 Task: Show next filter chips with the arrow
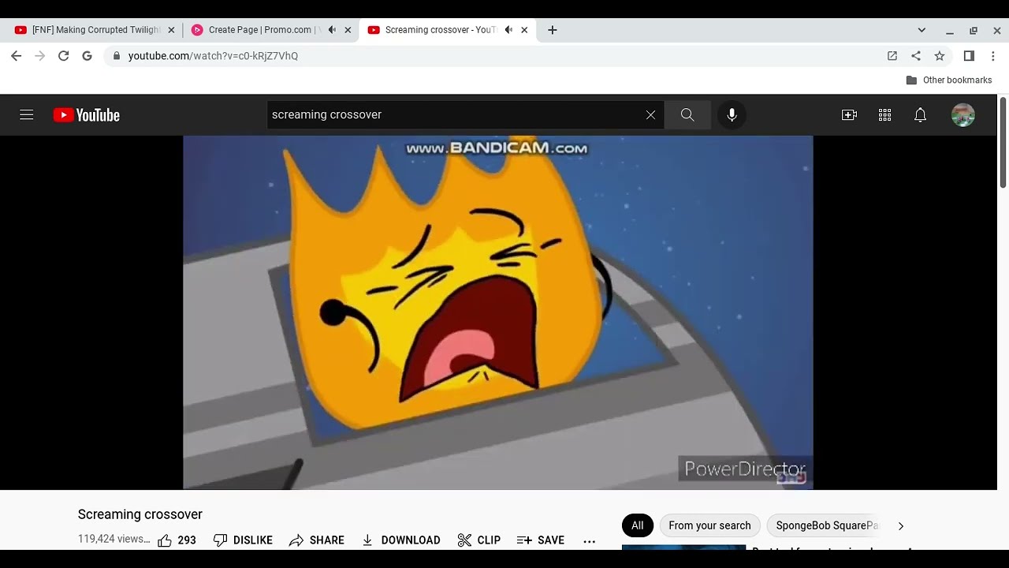coord(901,525)
